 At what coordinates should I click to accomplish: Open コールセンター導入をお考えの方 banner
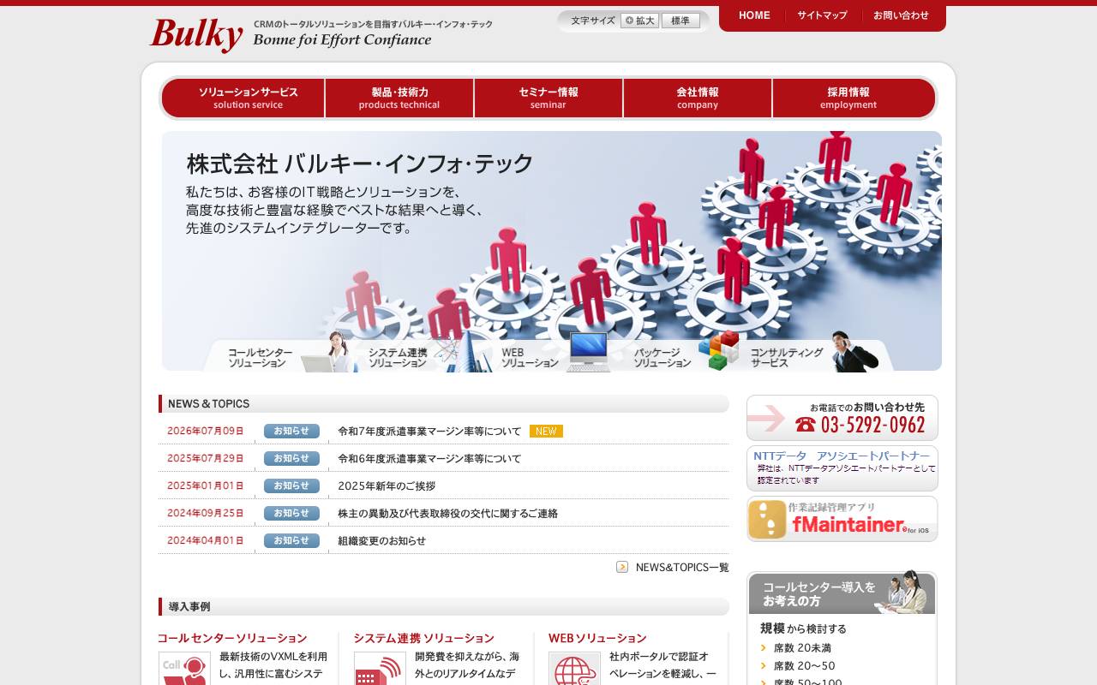point(842,593)
